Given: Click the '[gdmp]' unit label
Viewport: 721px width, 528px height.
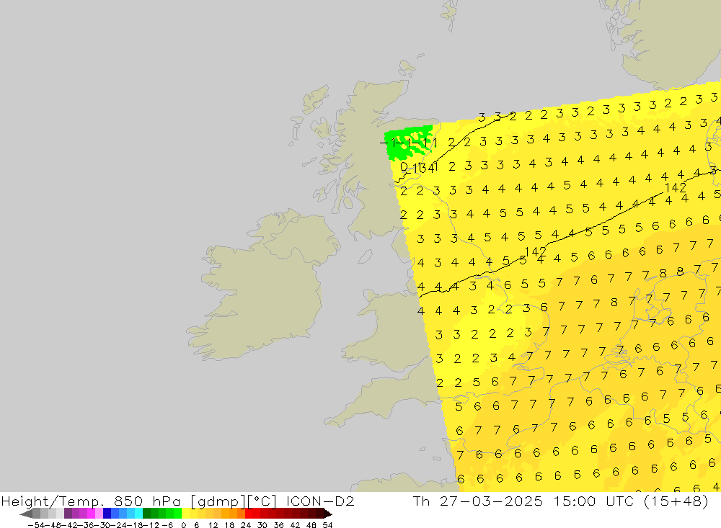Looking at the screenshot, I should (218, 501).
